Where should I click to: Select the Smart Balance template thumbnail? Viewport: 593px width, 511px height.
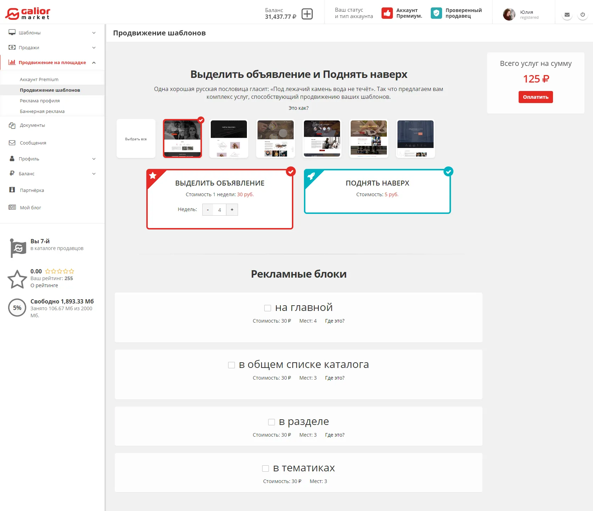coord(368,138)
